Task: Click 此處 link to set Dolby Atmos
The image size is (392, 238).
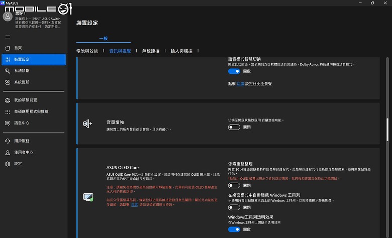Action: click(x=240, y=84)
